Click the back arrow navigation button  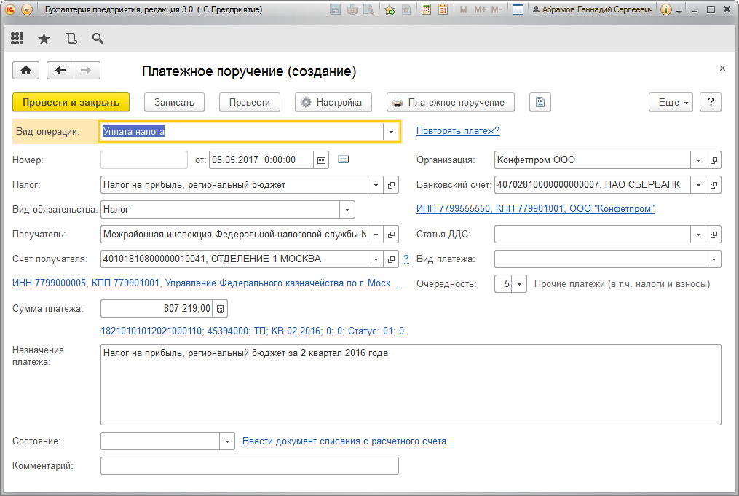click(x=60, y=71)
